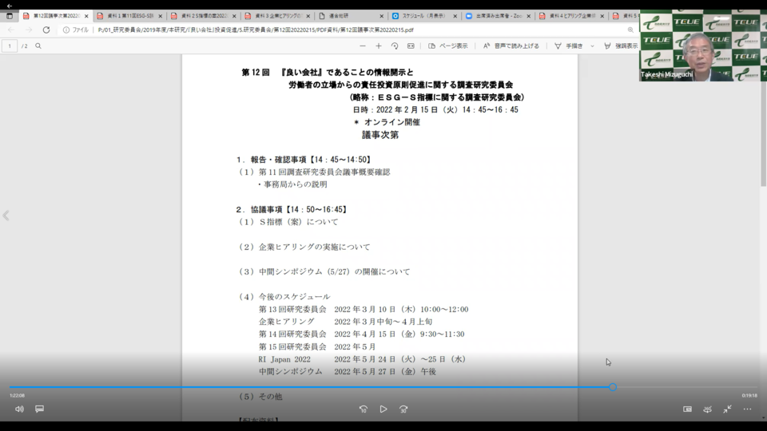Open more options ellipsis menu
The image size is (767, 431).
(748, 409)
